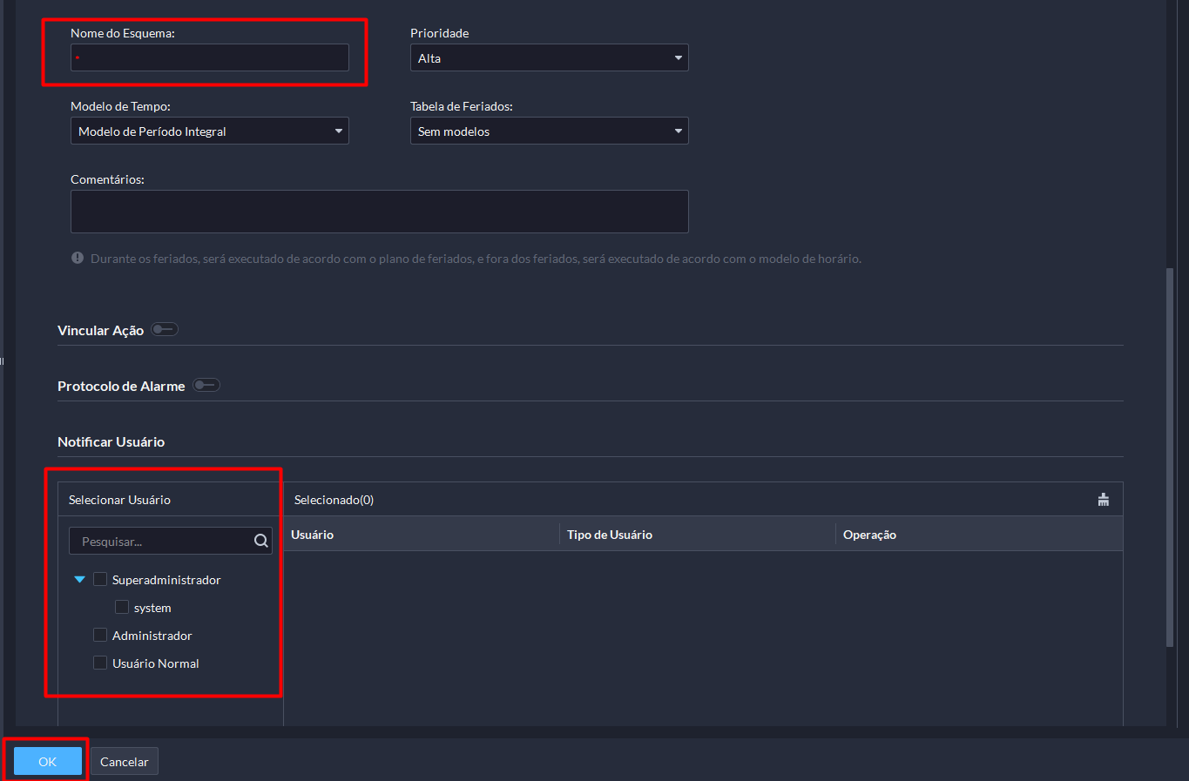The width and height of the screenshot is (1189, 781).
Task: Click the Tipo de Usuário column header
Action: pyautogui.click(x=609, y=535)
